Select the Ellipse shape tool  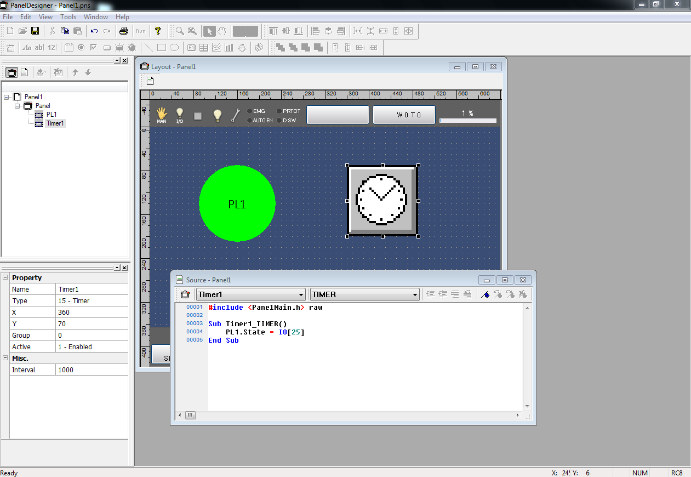tap(174, 48)
